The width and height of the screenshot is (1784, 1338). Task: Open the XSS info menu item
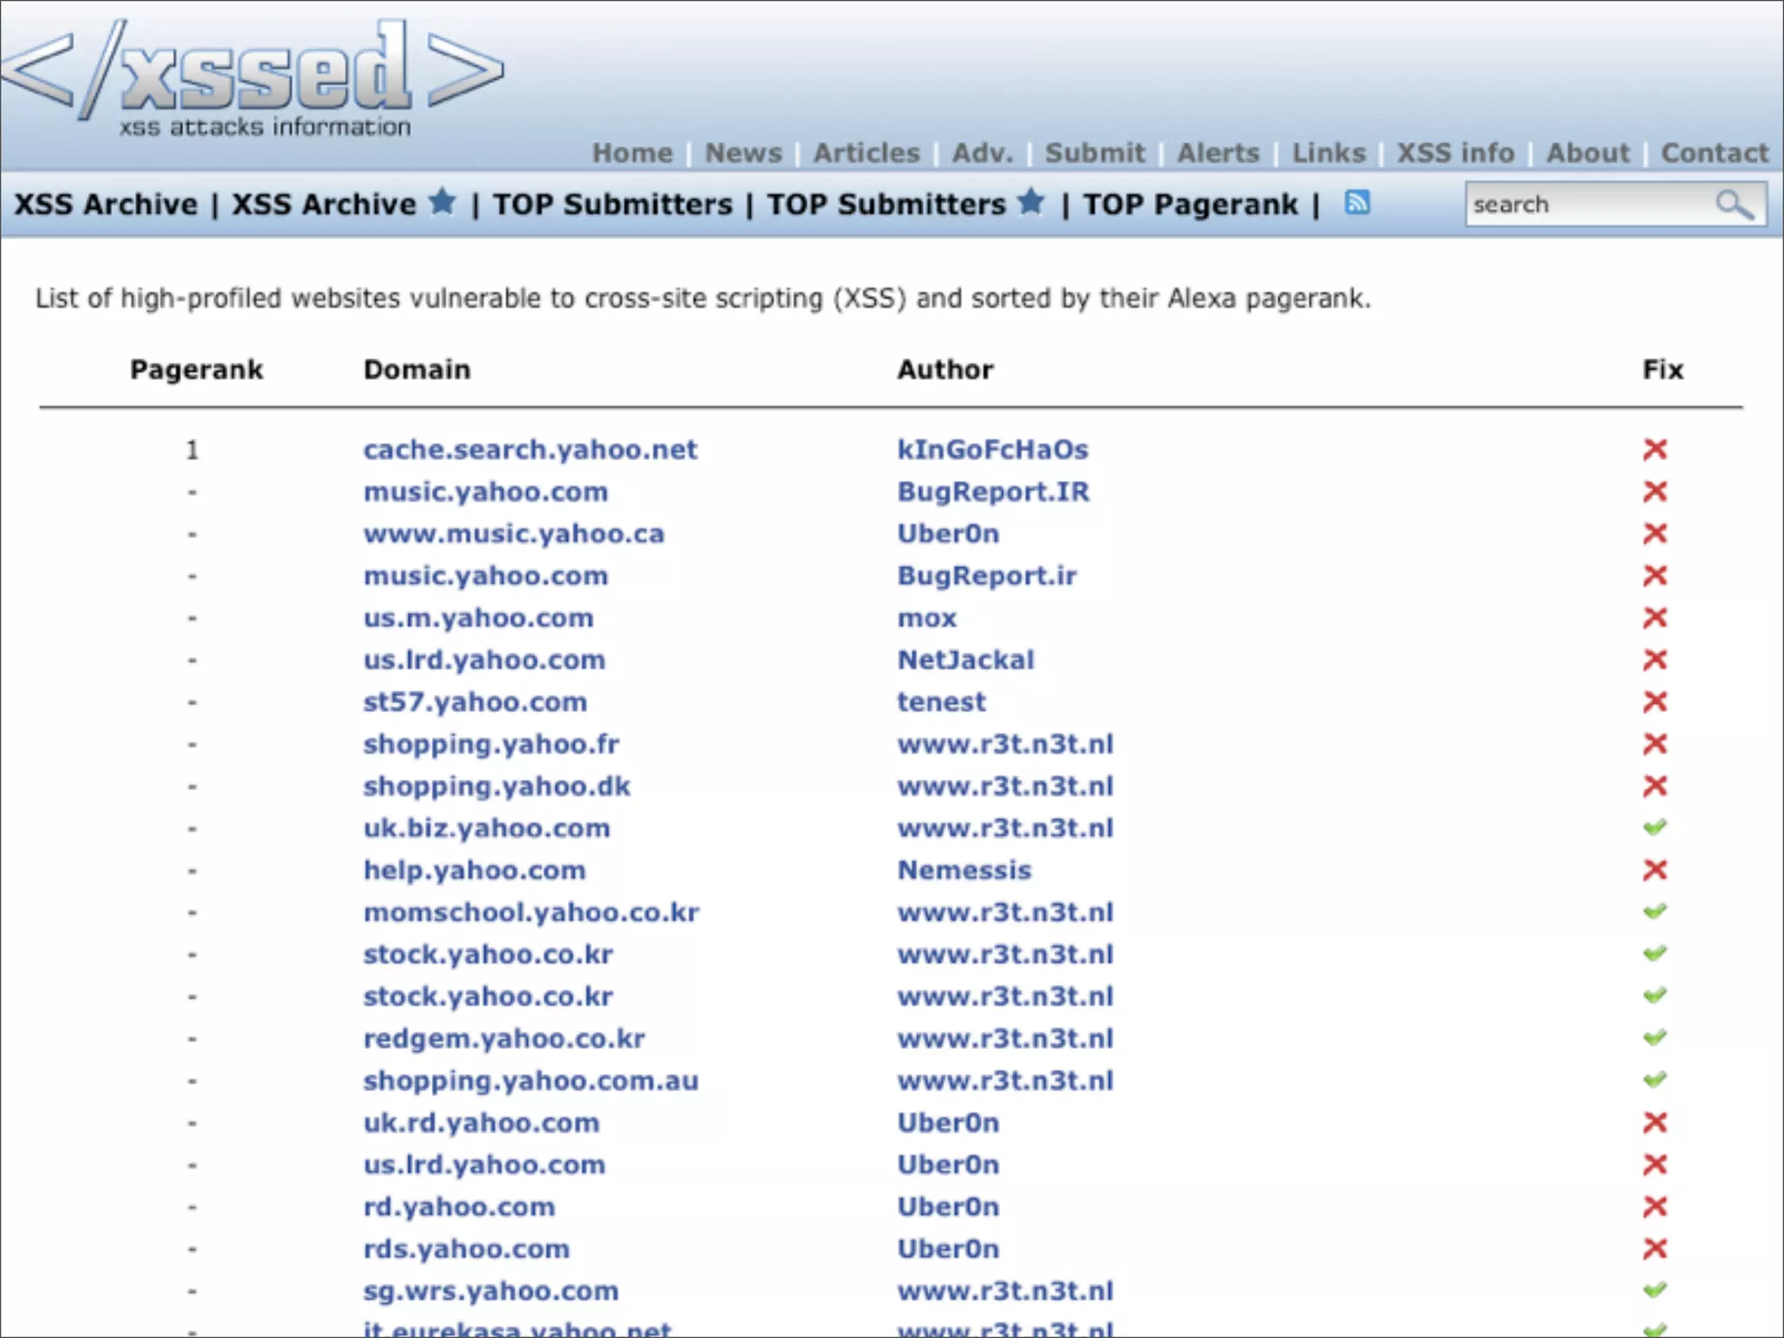[1456, 153]
